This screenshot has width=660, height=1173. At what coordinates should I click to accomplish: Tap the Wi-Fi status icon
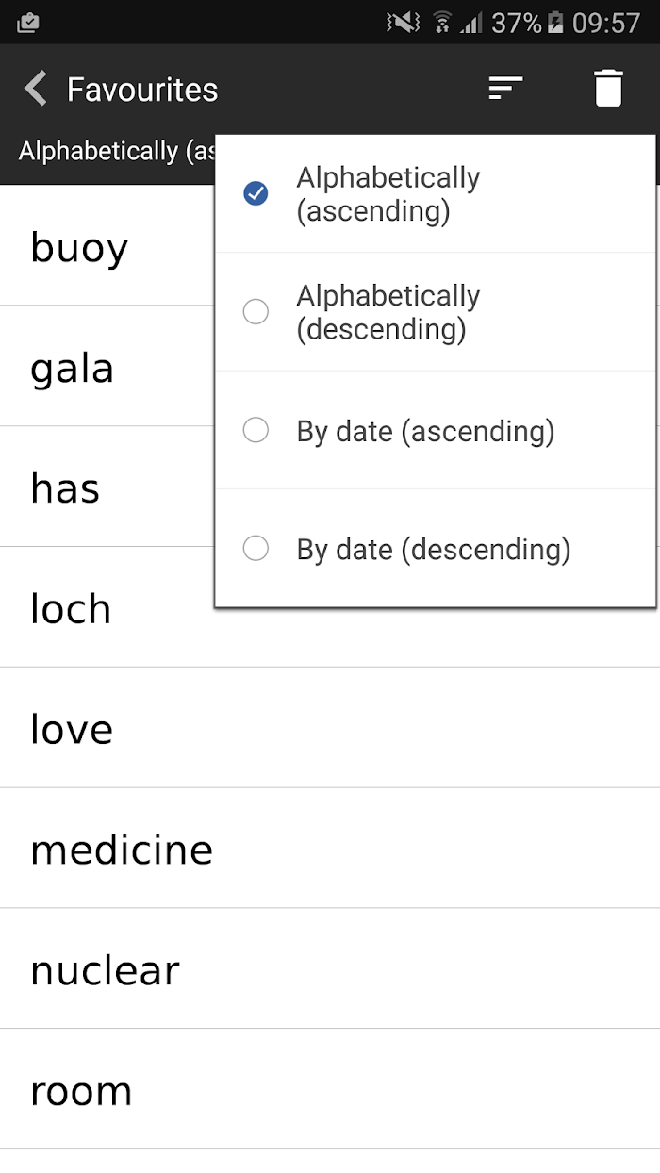[x=441, y=23]
